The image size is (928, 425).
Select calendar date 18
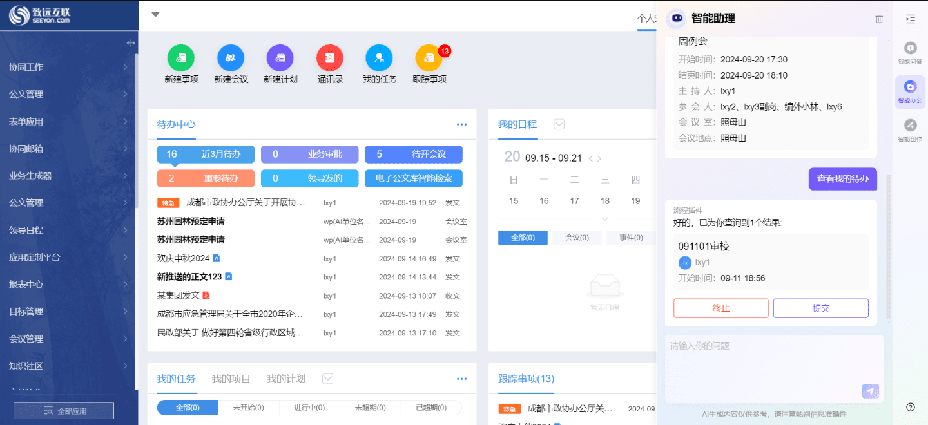click(x=605, y=201)
